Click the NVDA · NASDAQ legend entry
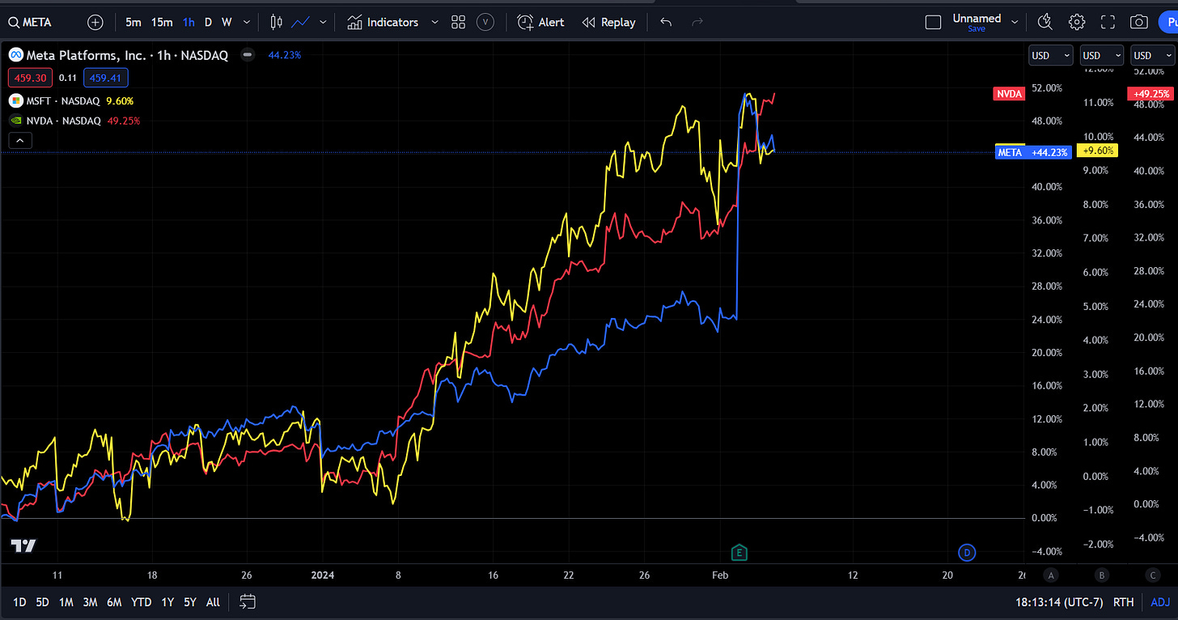The image size is (1178, 620). [x=64, y=121]
